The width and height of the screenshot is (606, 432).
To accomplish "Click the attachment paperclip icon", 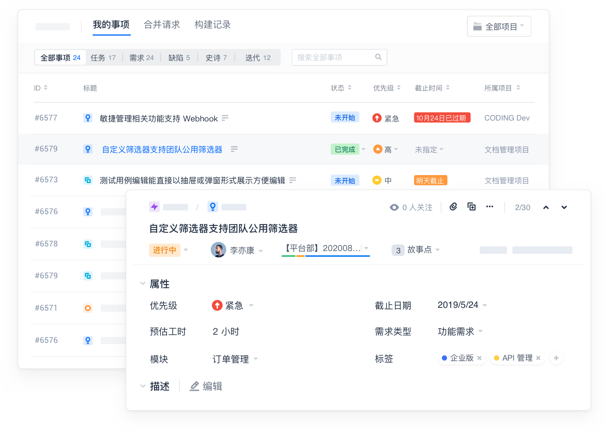I will (x=453, y=207).
